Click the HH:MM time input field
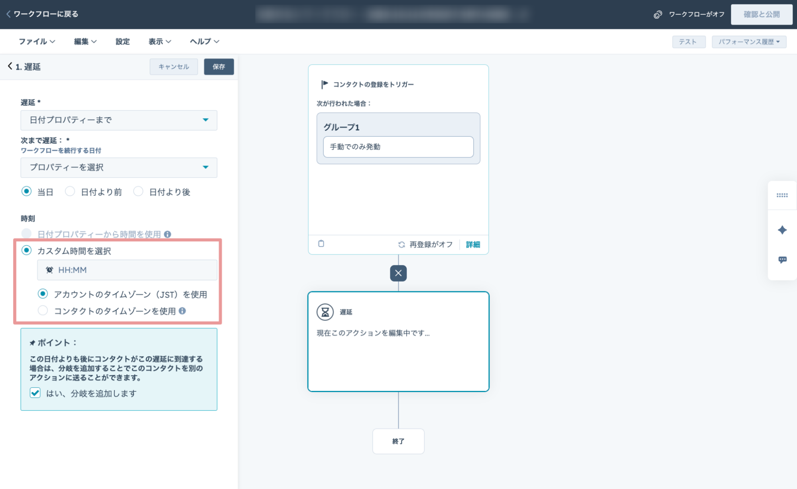 coord(128,270)
